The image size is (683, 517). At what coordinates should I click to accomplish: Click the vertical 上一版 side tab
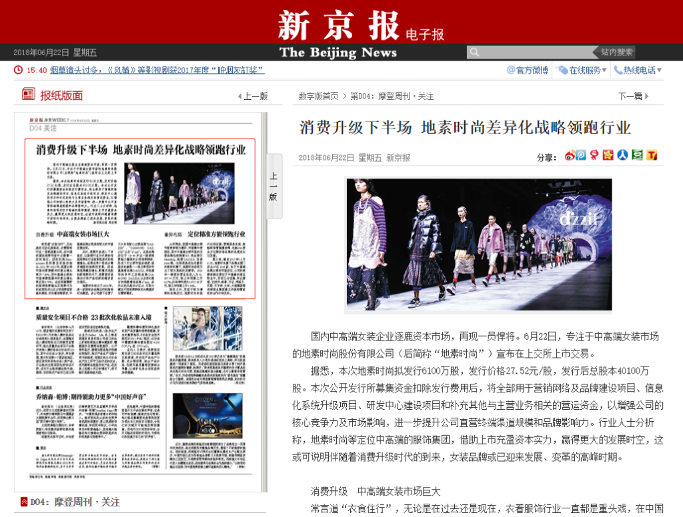pos(273,187)
